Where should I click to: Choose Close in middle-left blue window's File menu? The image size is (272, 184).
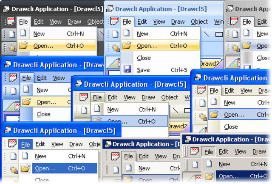coord(46,114)
